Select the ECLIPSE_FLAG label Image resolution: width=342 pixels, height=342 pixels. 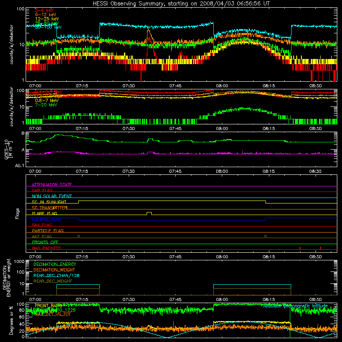[x=47, y=219]
